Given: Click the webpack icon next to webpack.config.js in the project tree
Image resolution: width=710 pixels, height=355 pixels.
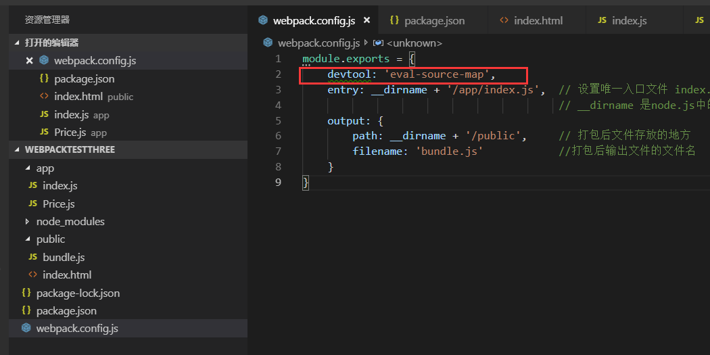Looking at the screenshot, I should click(x=26, y=329).
